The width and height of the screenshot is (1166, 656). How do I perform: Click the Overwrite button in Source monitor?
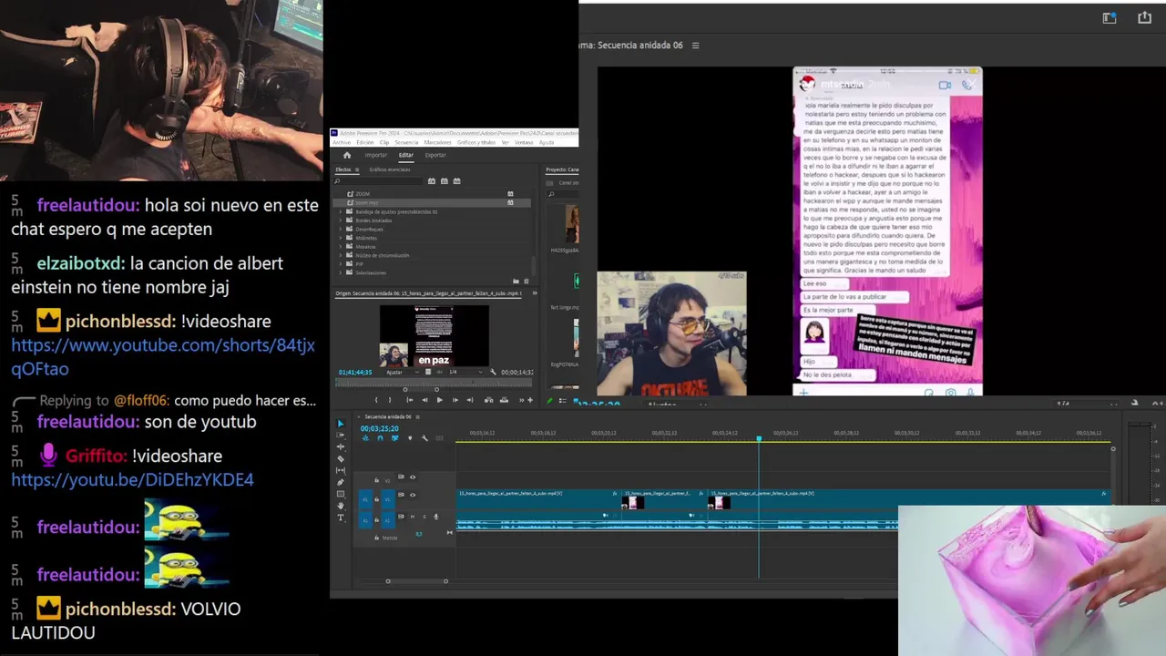pyautogui.click(x=504, y=400)
